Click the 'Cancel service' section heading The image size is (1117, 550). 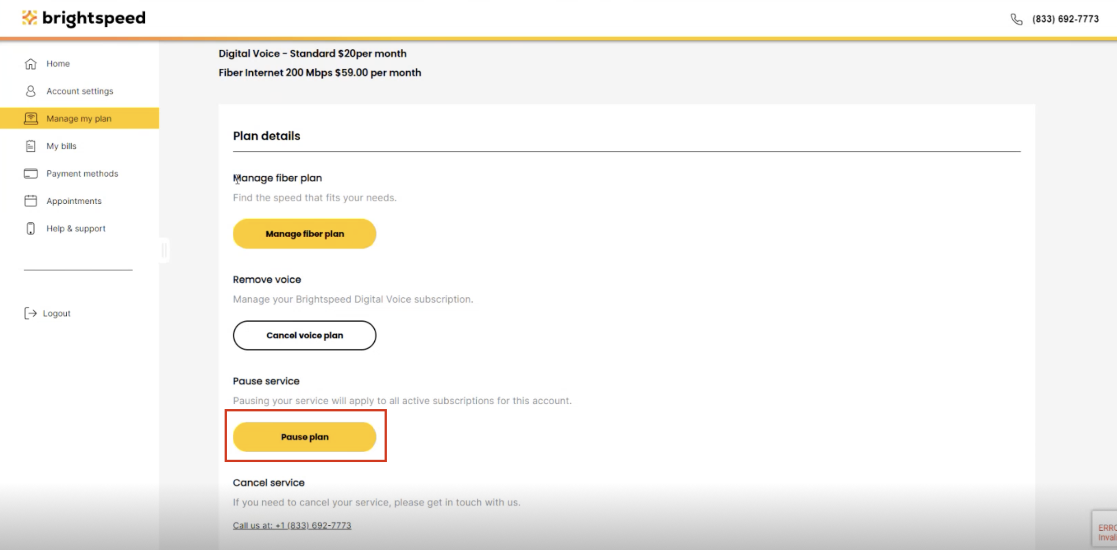pyautogui.click(x=269, y=483)
